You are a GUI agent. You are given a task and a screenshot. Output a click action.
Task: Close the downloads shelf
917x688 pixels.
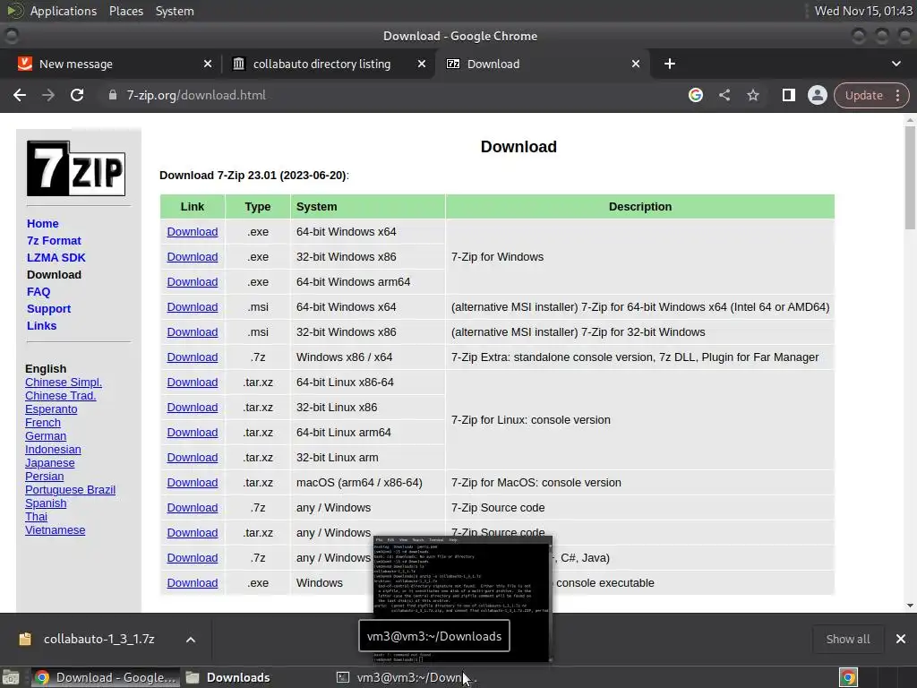pyautogui.click(x=901, y=639)
